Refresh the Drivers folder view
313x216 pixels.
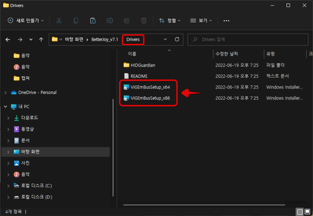[x=177, y=40]
